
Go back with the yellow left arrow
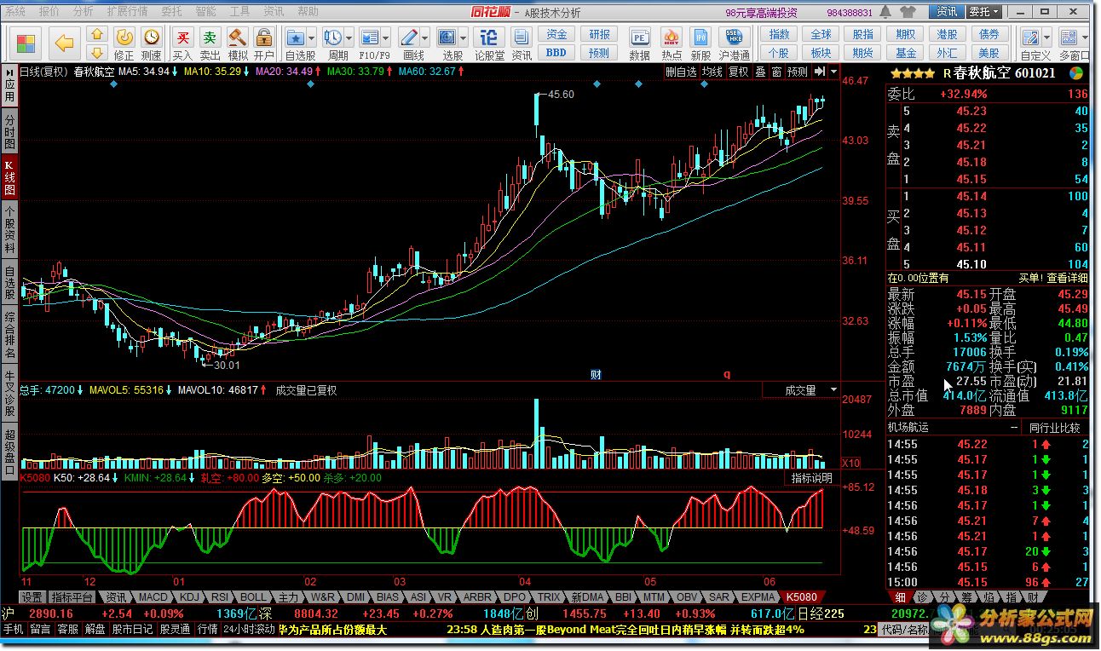coord(65,42)
